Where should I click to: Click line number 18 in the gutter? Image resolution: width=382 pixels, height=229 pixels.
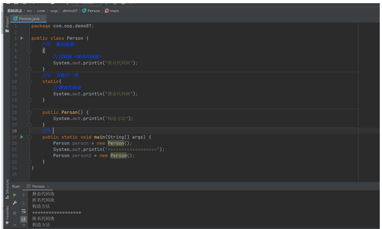click(x=15, y=131)
